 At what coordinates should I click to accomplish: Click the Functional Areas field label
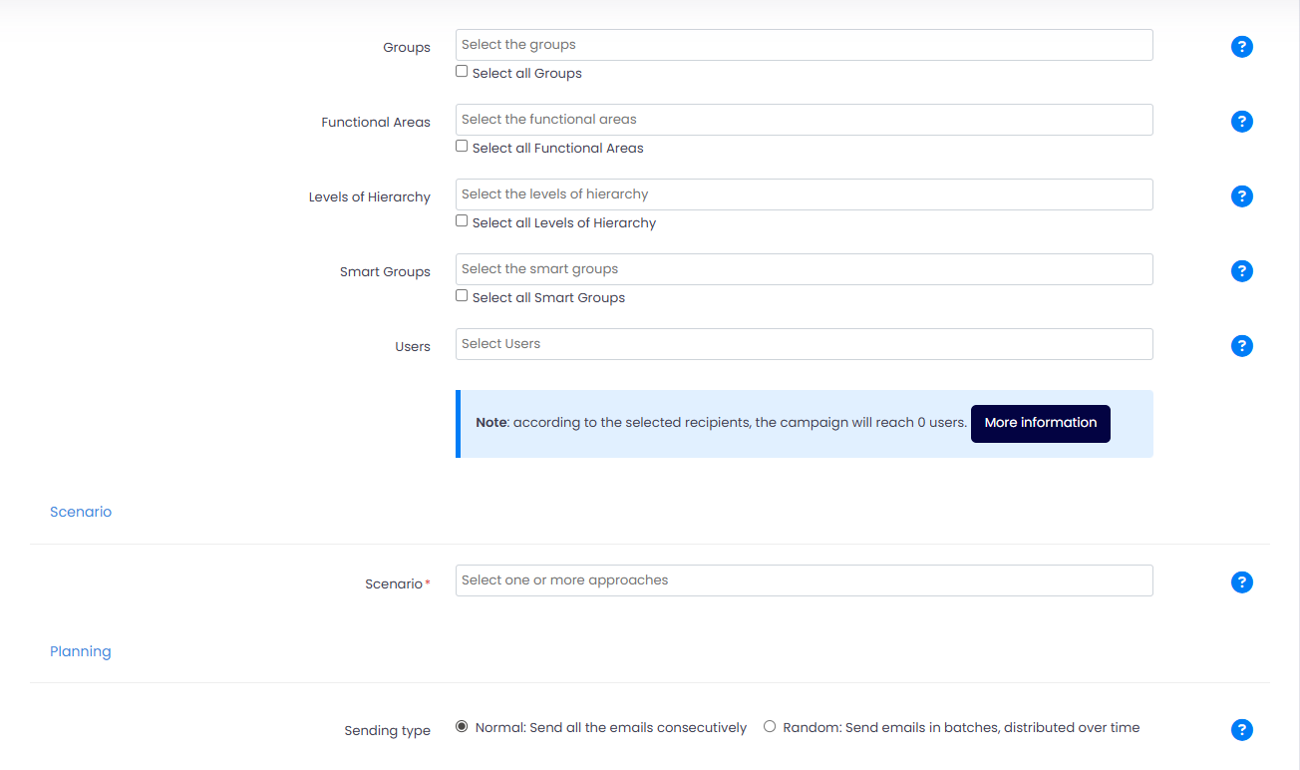tap(376, 123)
